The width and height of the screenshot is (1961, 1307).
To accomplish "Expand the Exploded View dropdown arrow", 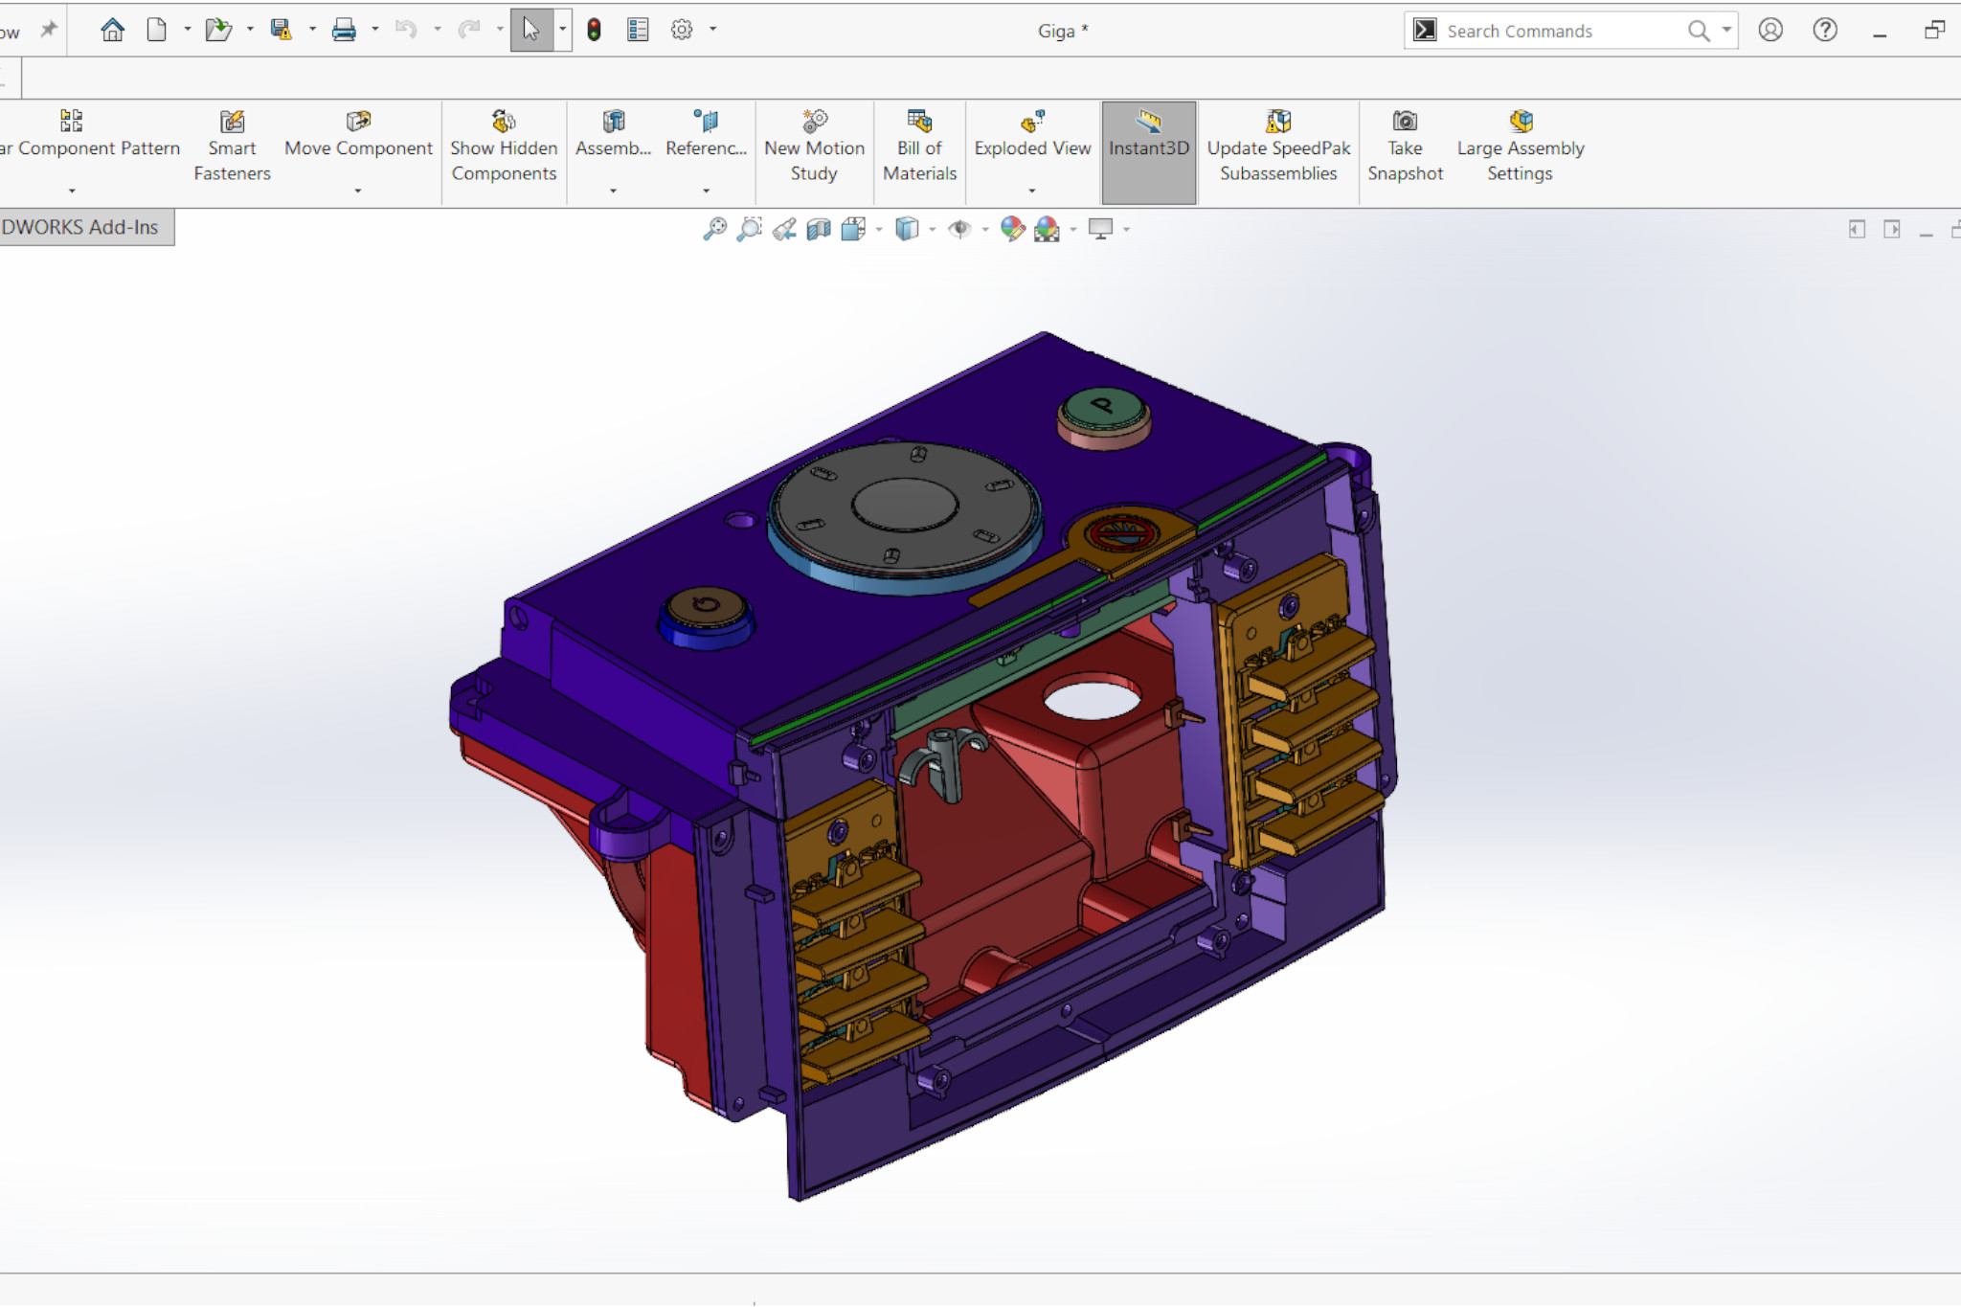I will (x=1032, y=191).
